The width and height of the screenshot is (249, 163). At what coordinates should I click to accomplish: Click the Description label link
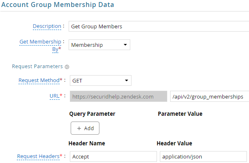(x=47, y=26)
